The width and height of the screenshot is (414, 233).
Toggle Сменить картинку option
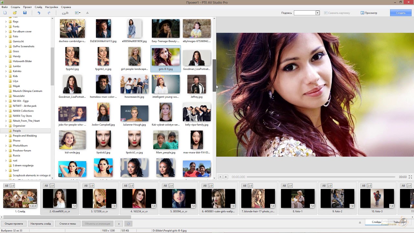(x=337, y=13)
